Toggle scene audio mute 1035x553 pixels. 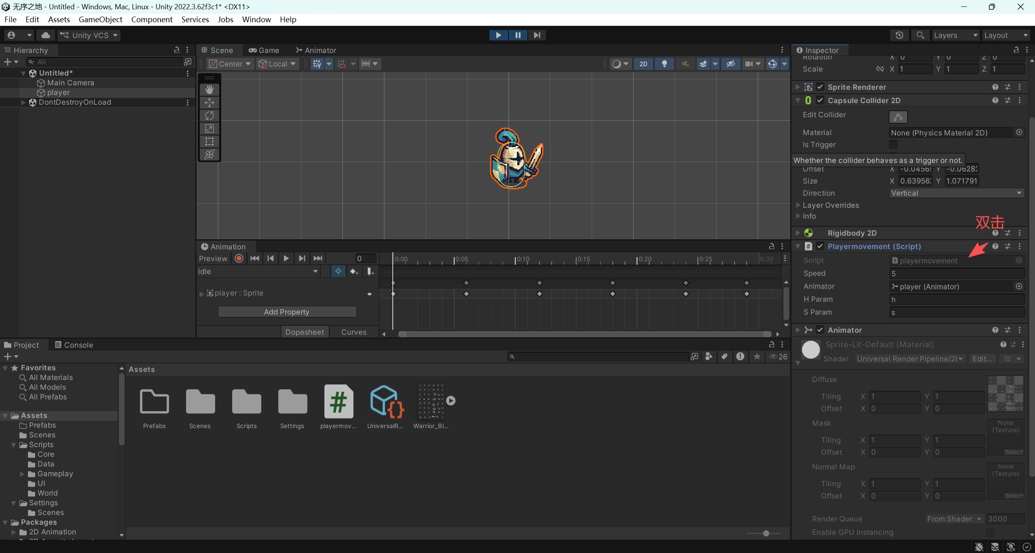click(x=685, y=64)
